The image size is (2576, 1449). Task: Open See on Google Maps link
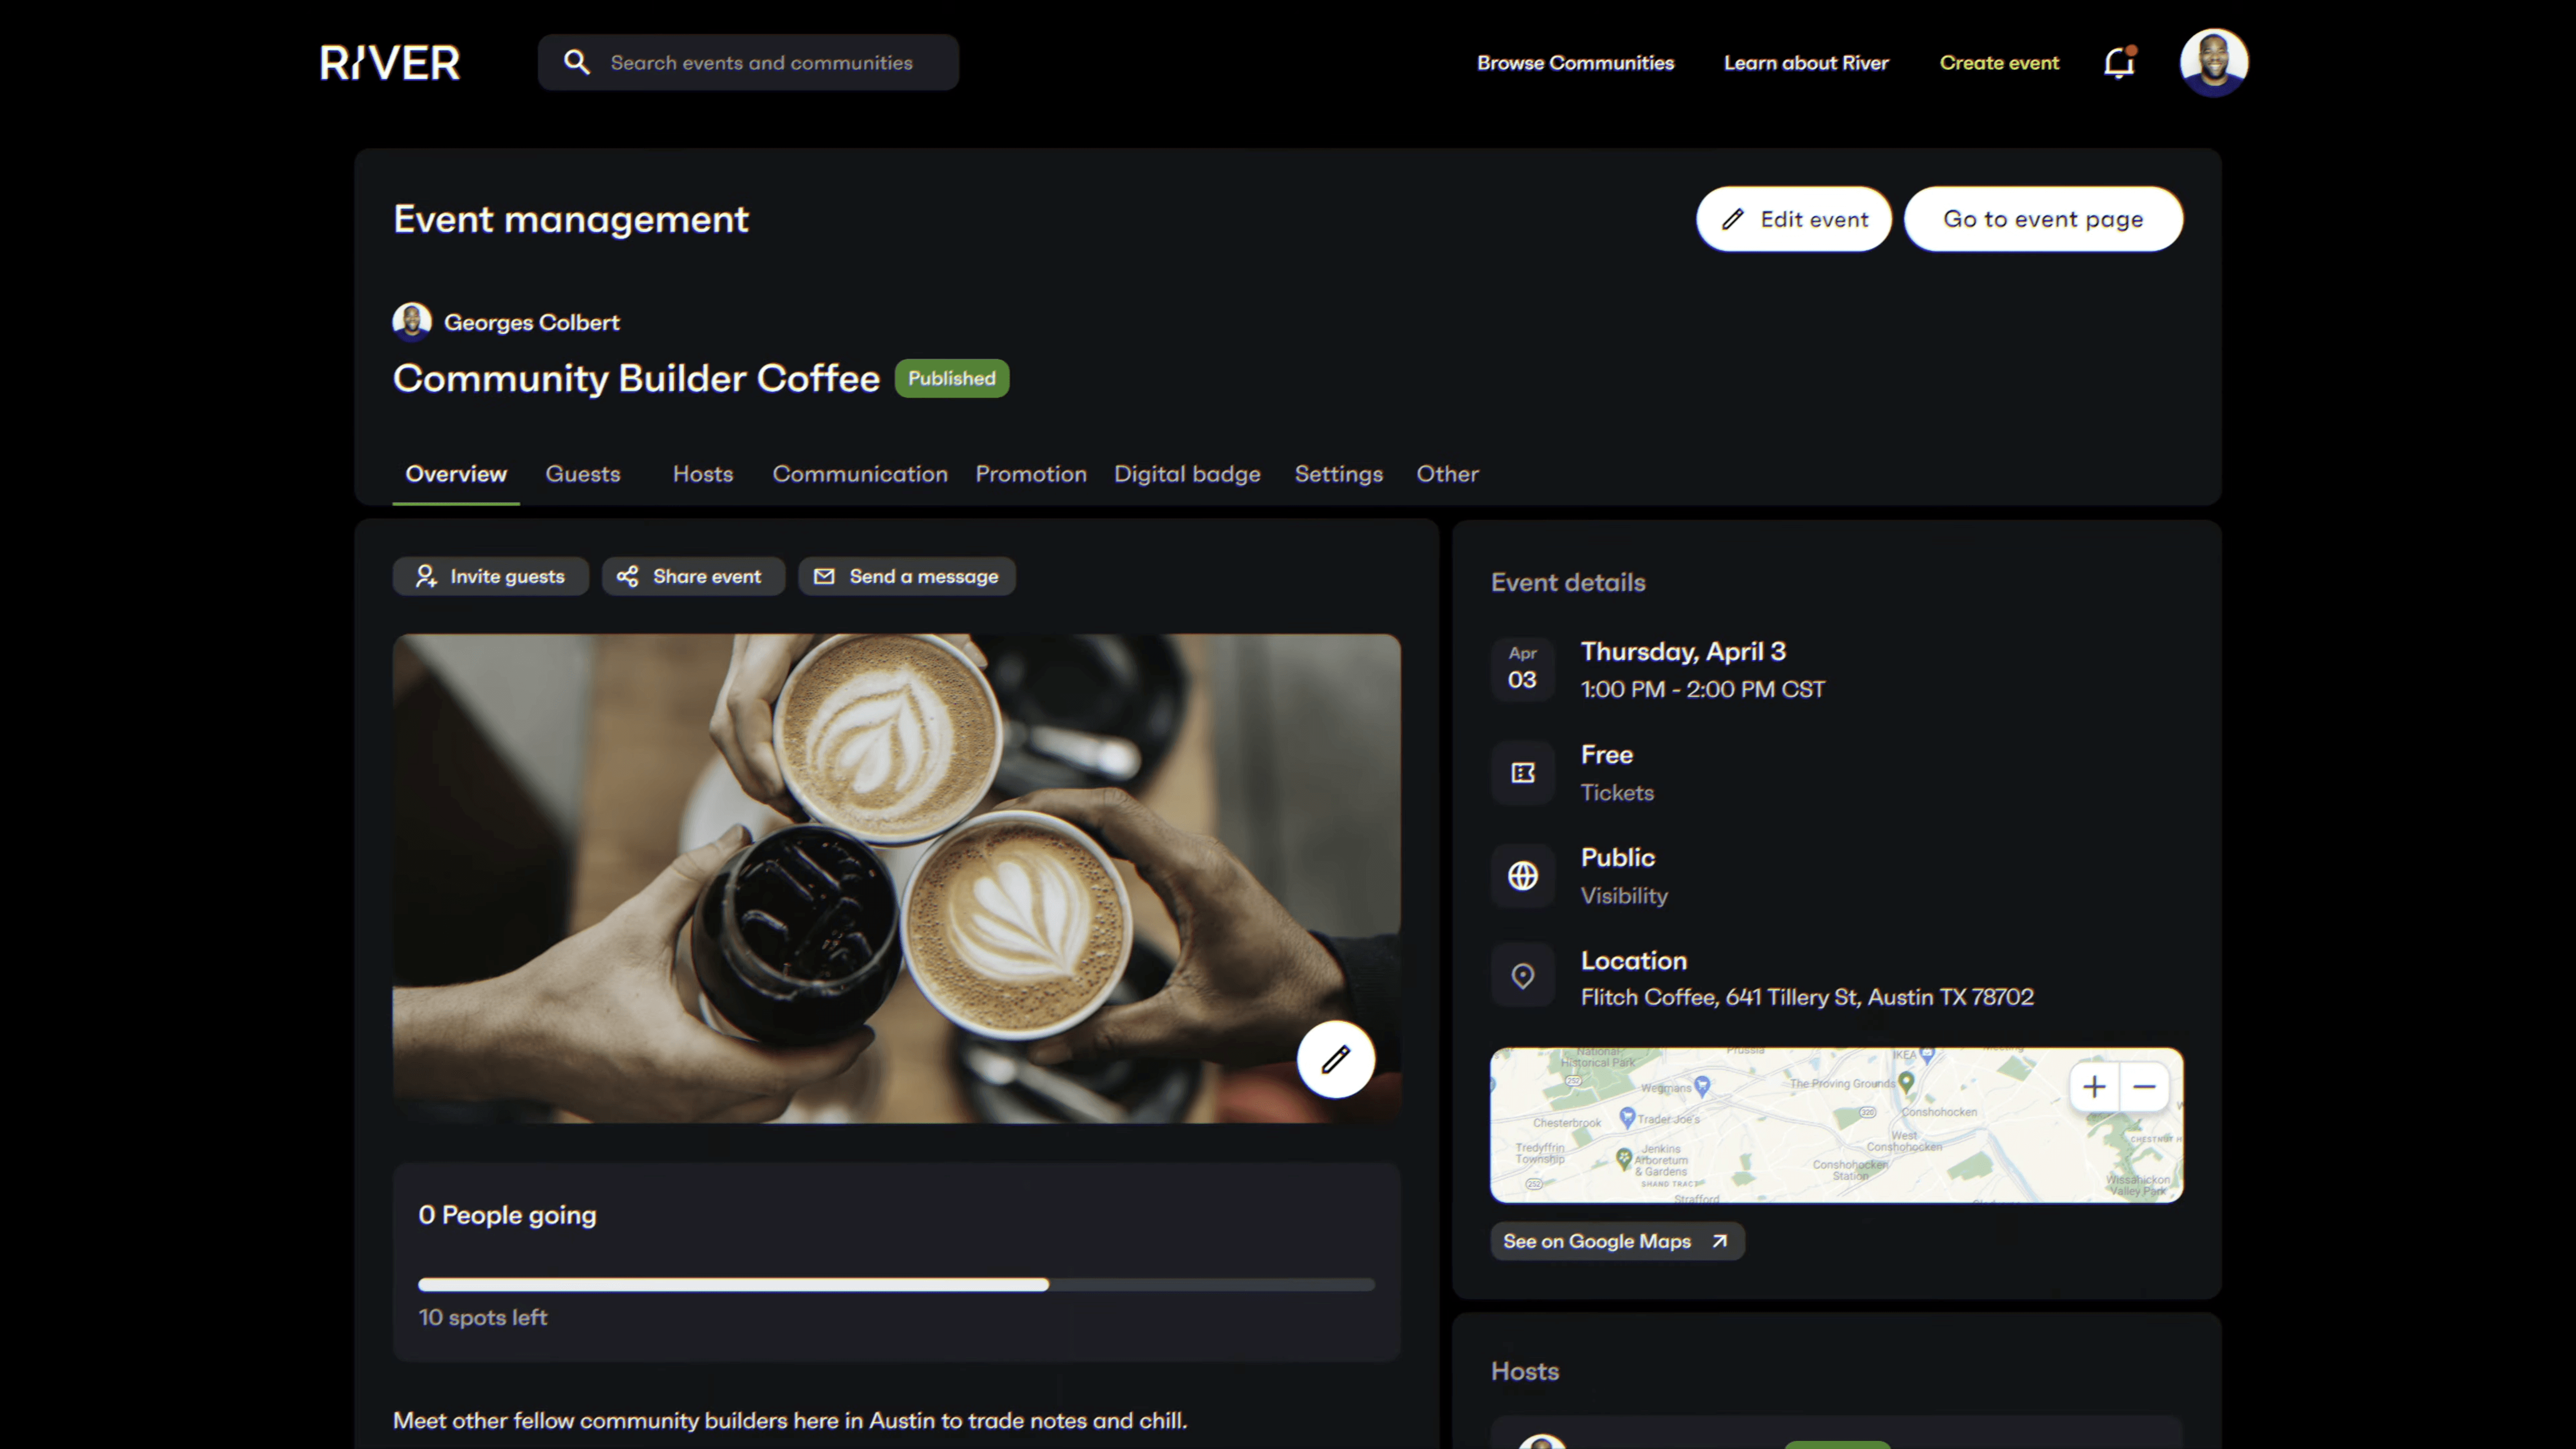[x=1616, y=1241]
